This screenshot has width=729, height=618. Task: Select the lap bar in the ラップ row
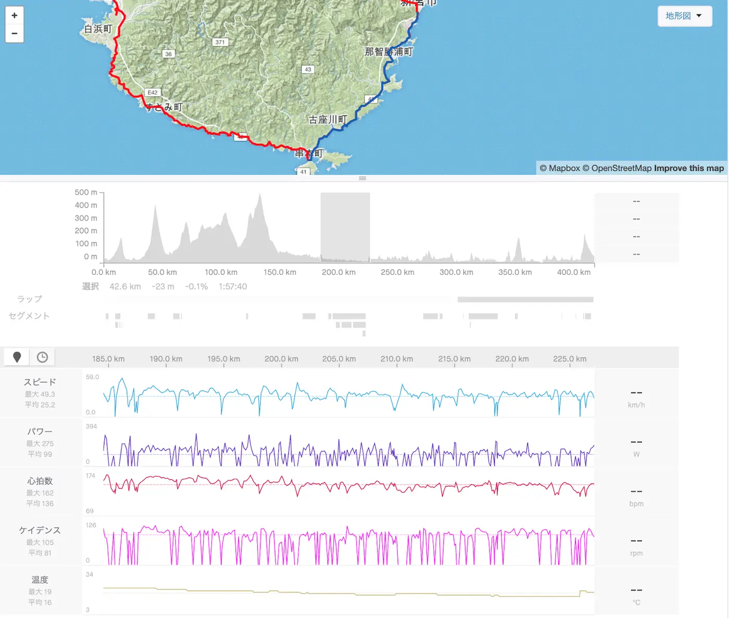pyautogui.click(x=525, y=300)
